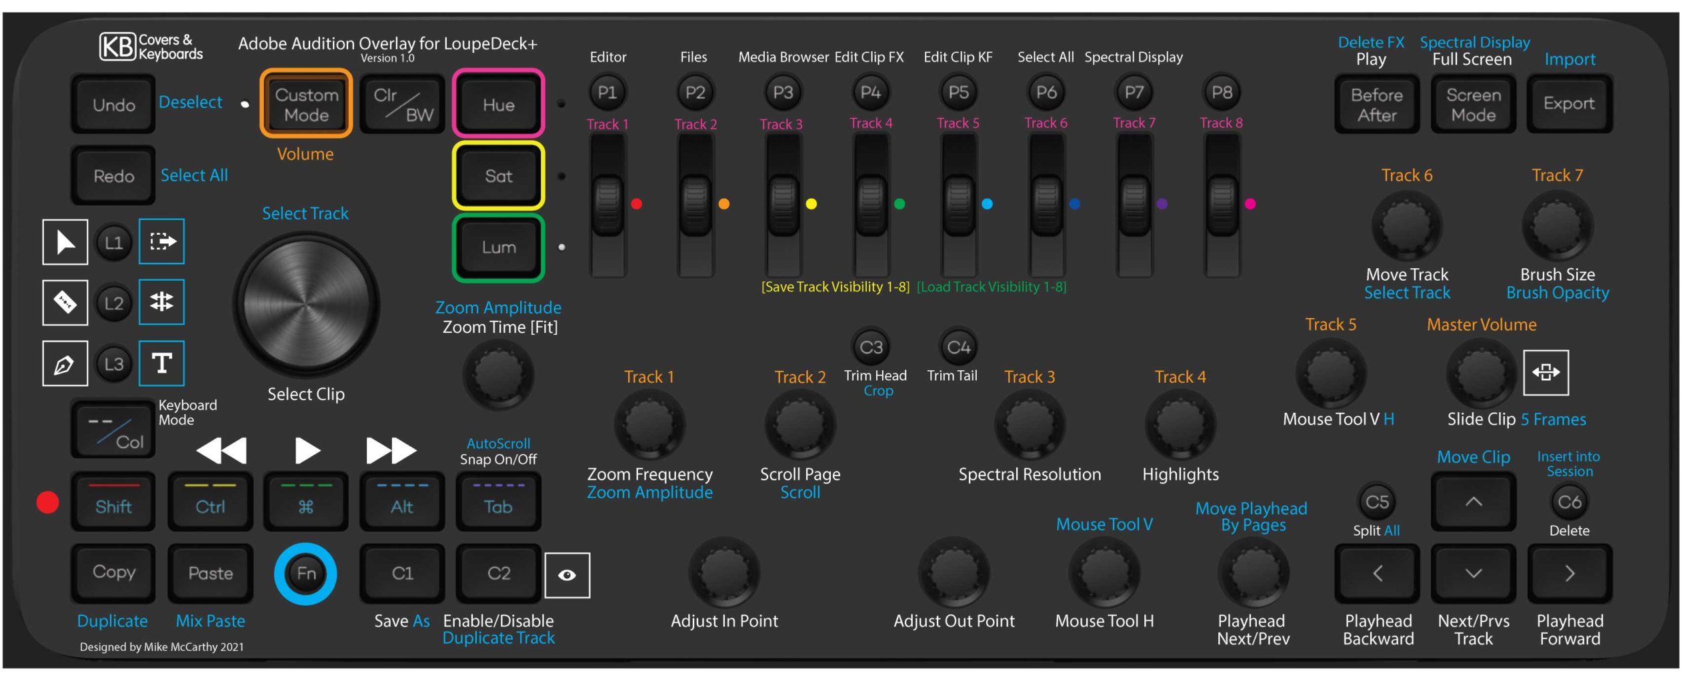
Task: Toggle Snap On/Off with the Tab key
Action: [x=499, y=502]
